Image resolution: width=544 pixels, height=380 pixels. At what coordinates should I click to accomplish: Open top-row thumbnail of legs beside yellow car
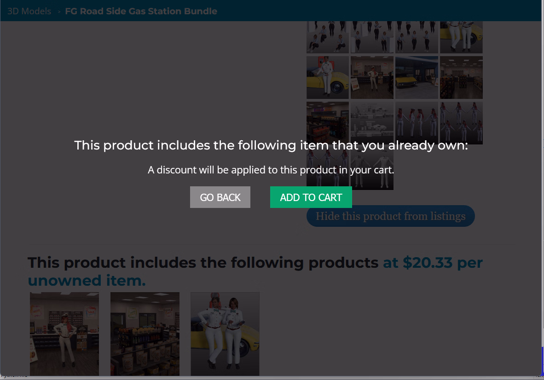(461, 37)
